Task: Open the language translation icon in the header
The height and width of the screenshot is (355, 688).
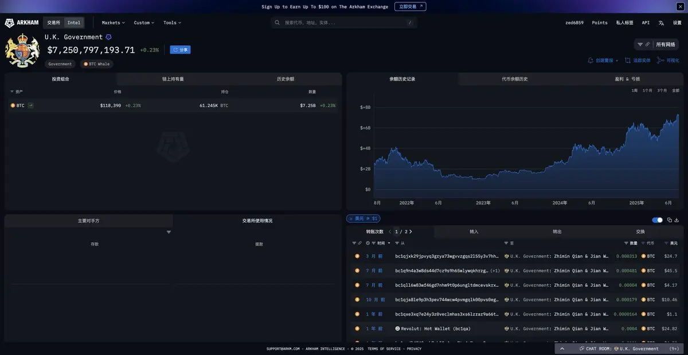Action: click(661, 23)
